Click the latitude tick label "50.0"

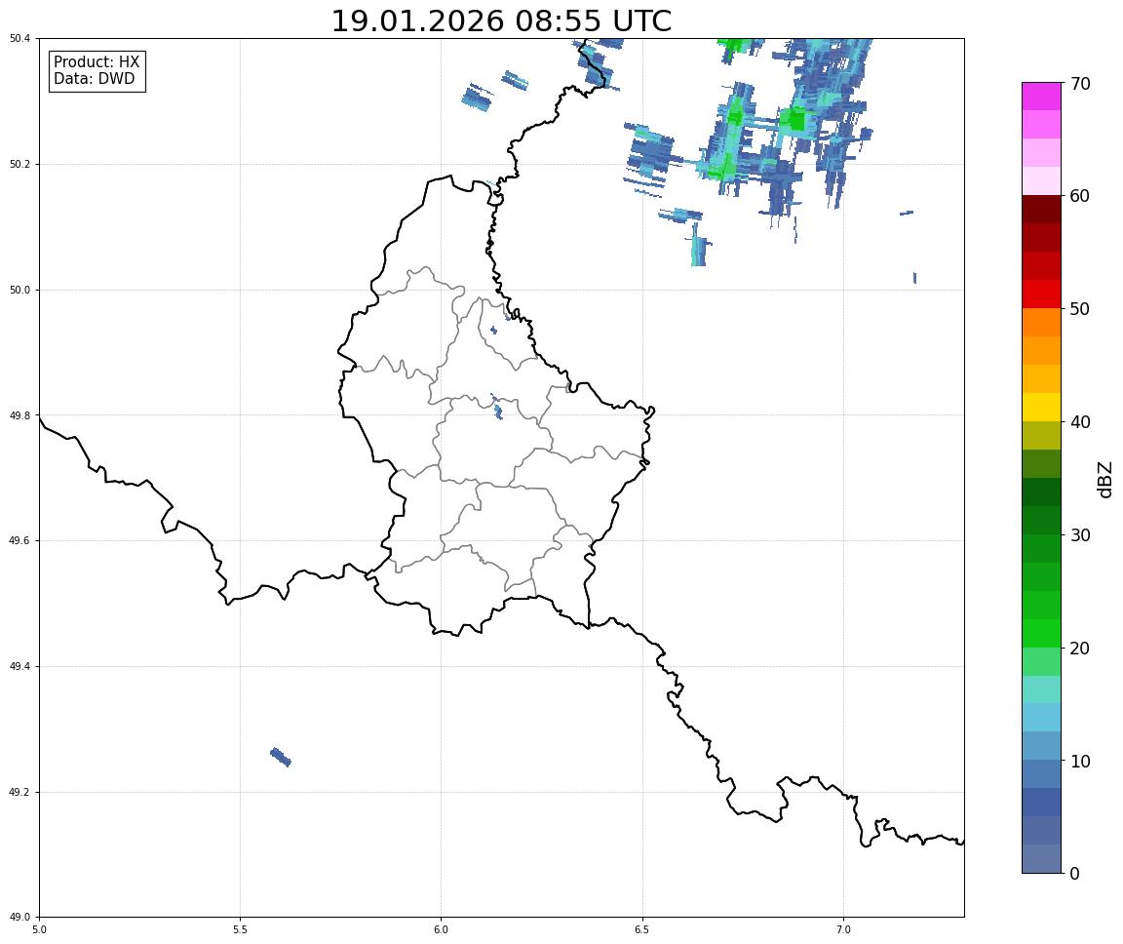(x=20, y=290)
